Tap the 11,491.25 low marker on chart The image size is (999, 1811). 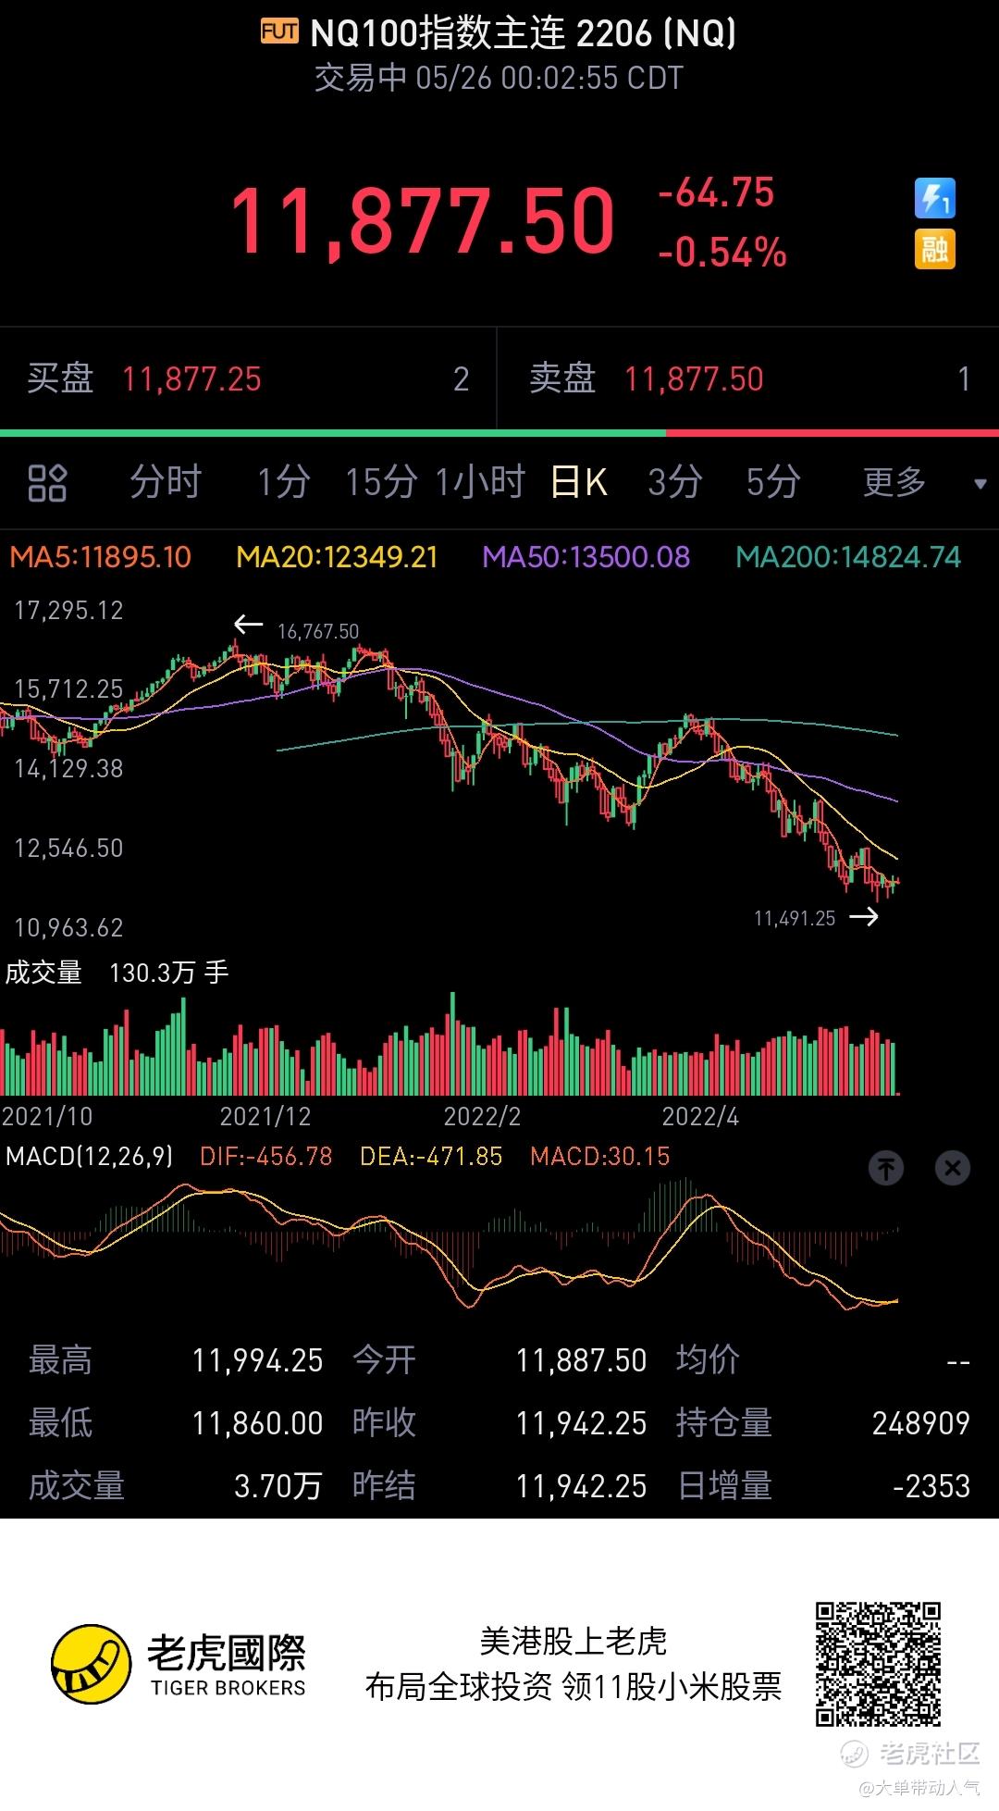click(795, 918)
